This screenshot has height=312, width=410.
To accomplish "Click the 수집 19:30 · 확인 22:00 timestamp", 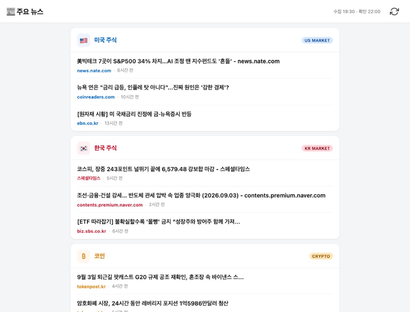I will [357, 11].
